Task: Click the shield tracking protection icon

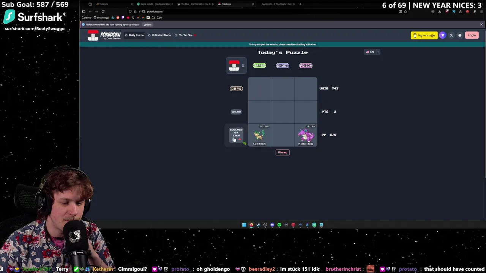Action: 130,11
